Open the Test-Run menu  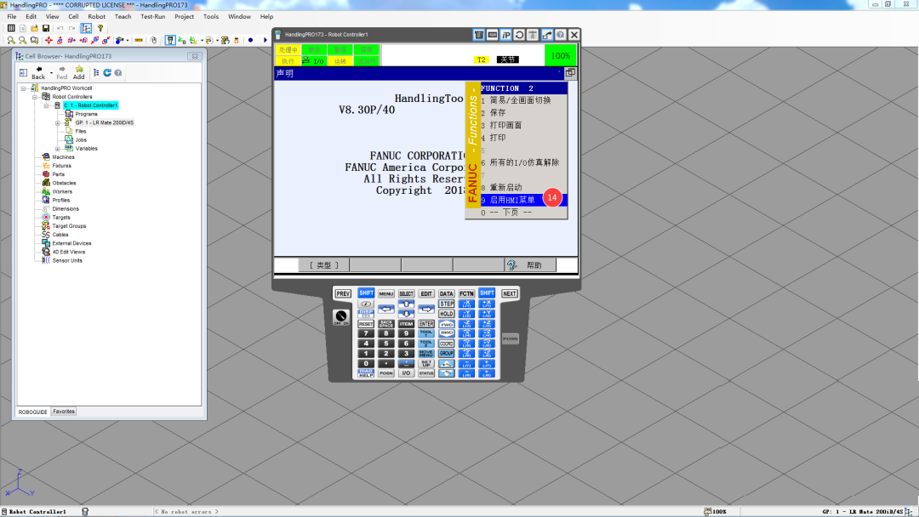click(153, 16)
